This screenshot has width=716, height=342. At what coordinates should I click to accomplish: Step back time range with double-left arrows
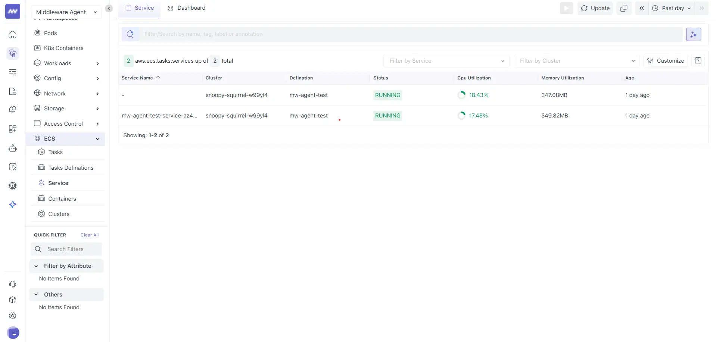pyautogui.click(x=641, y=8)
